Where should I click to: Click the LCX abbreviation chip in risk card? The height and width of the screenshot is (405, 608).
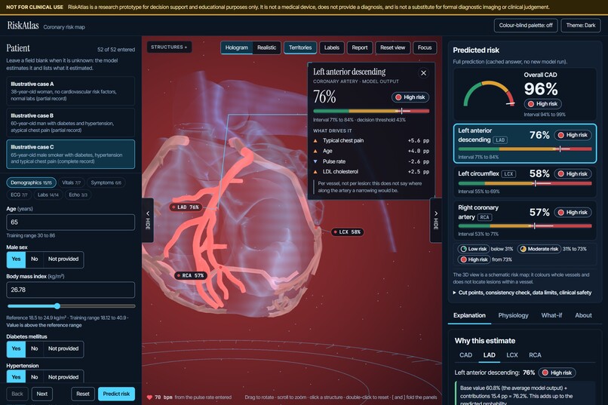point(508,174)
